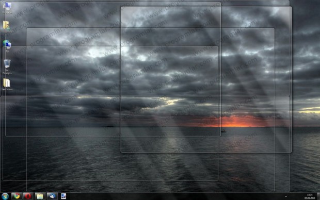Image resolution: width=320 pixels, height=200 pixels.
Task: Click the Show desktop button at the taskbar end
Action: click(x=318, y=196)
